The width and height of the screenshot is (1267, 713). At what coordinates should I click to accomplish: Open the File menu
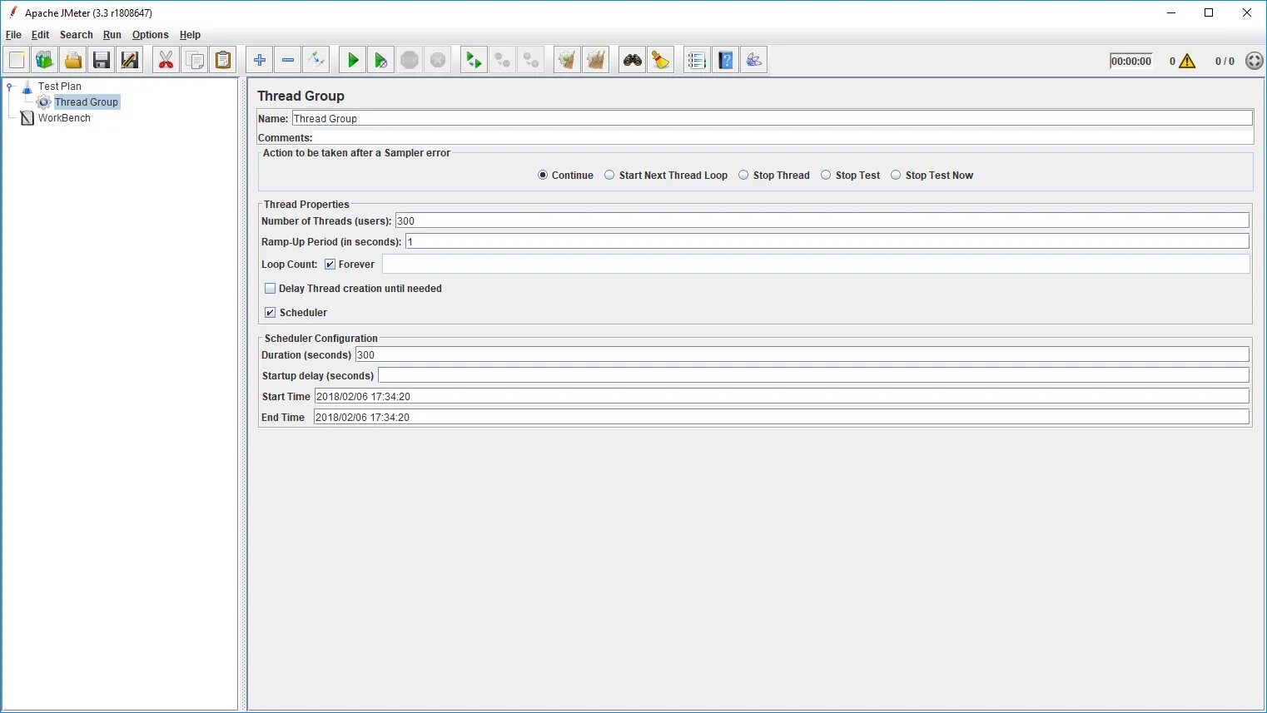13,35
